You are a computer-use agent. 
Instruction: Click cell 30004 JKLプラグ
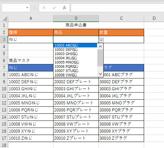coord(121,96)
